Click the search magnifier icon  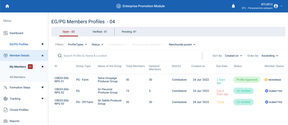click(60, 56)
